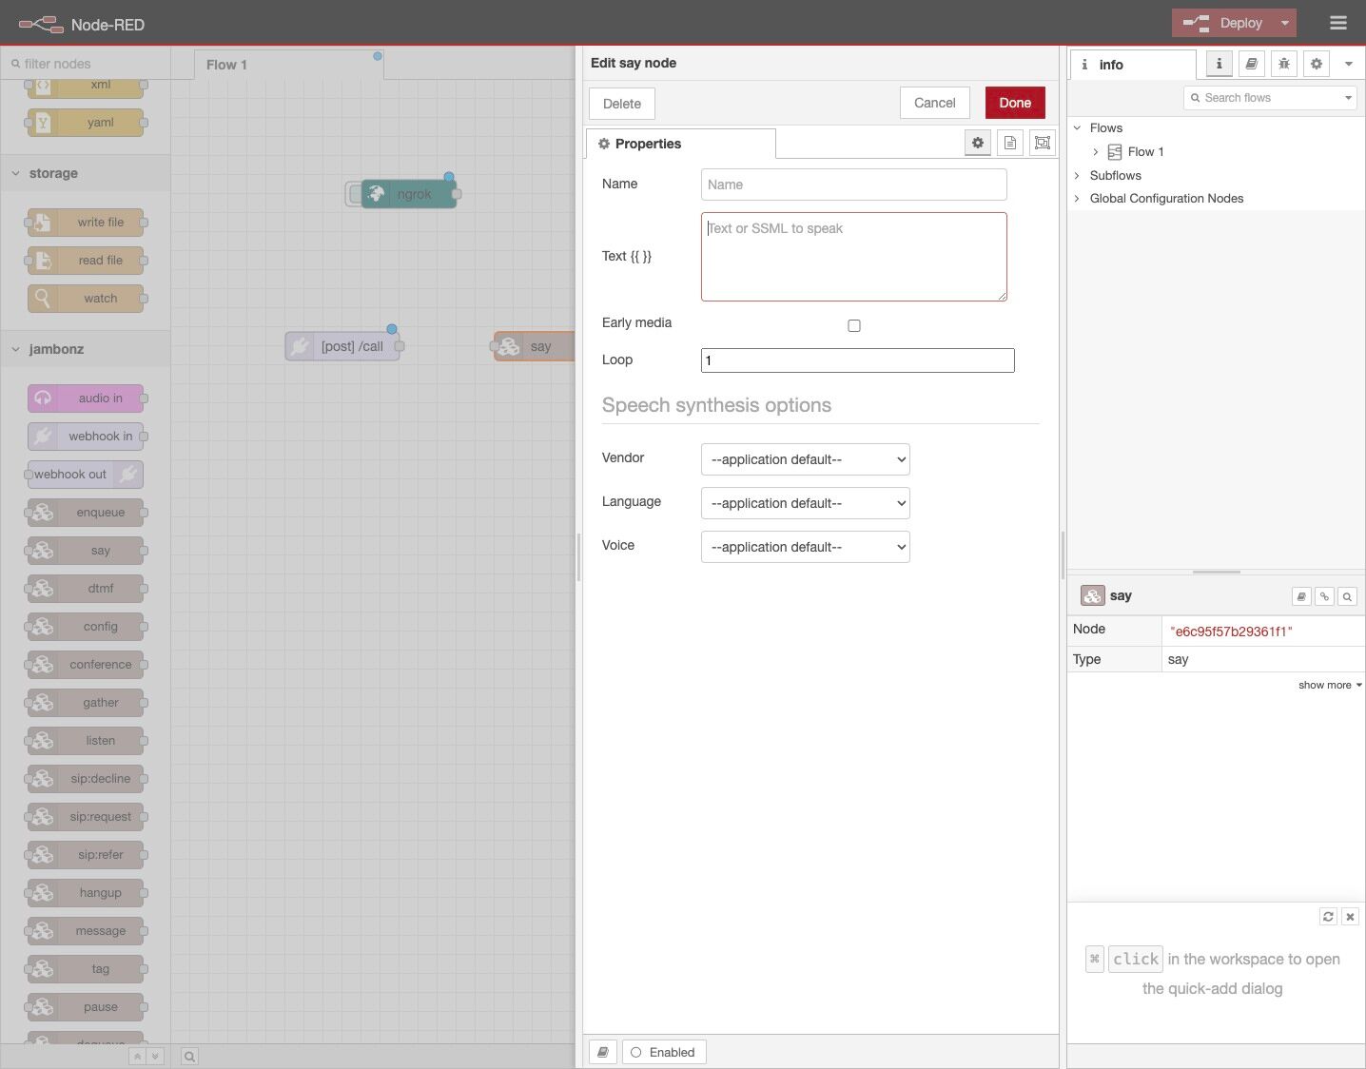The height and width of the screenshot is (1069, 1366).
Task: Click the Node-RED hamburger menu icon
Action: point(1337,22)
